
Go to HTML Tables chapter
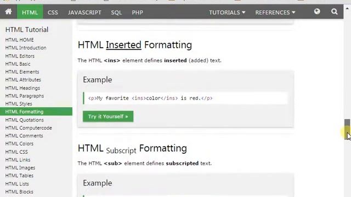tap(19, 176)
